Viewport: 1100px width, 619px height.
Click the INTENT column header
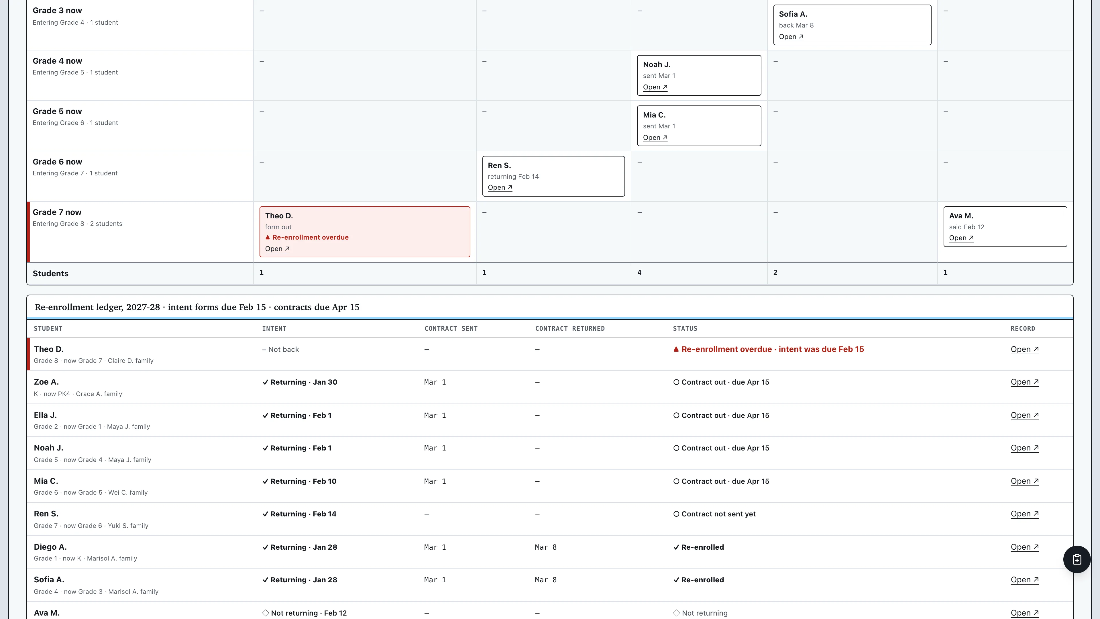pyautogui.click(x=274, y=328)
